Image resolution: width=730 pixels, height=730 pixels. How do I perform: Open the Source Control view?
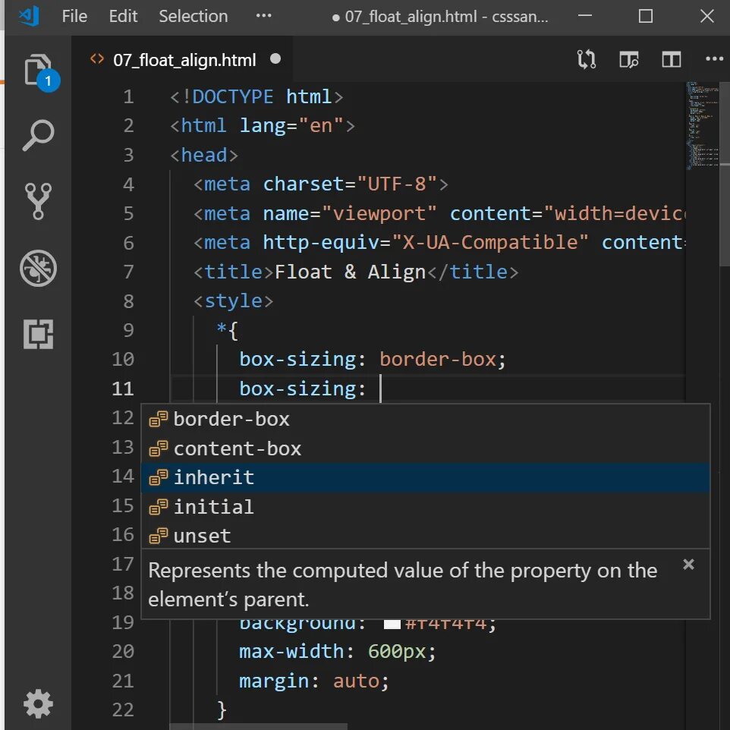point(38,201)
